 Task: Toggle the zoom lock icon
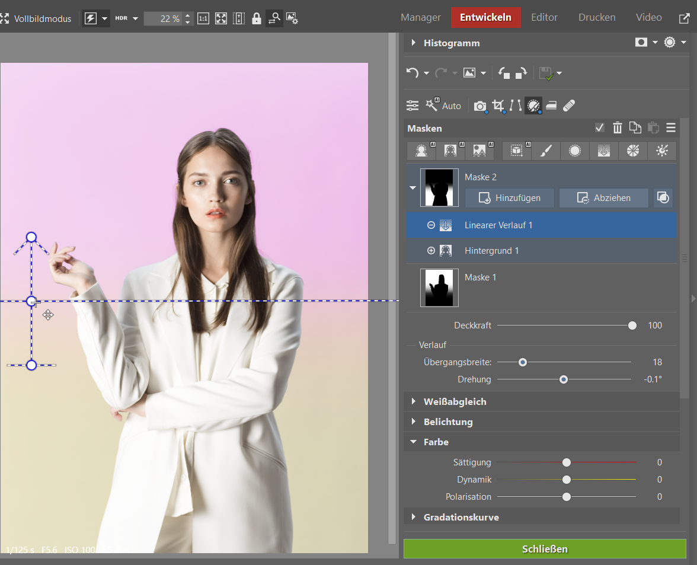tap(256, 18)
